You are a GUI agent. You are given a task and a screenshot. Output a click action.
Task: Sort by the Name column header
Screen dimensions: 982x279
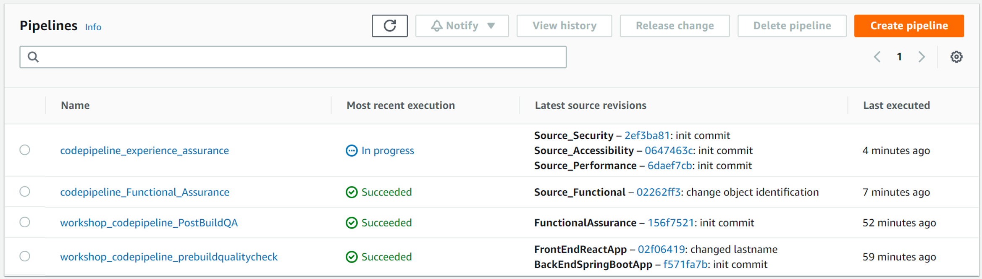(x=75, y=105)
